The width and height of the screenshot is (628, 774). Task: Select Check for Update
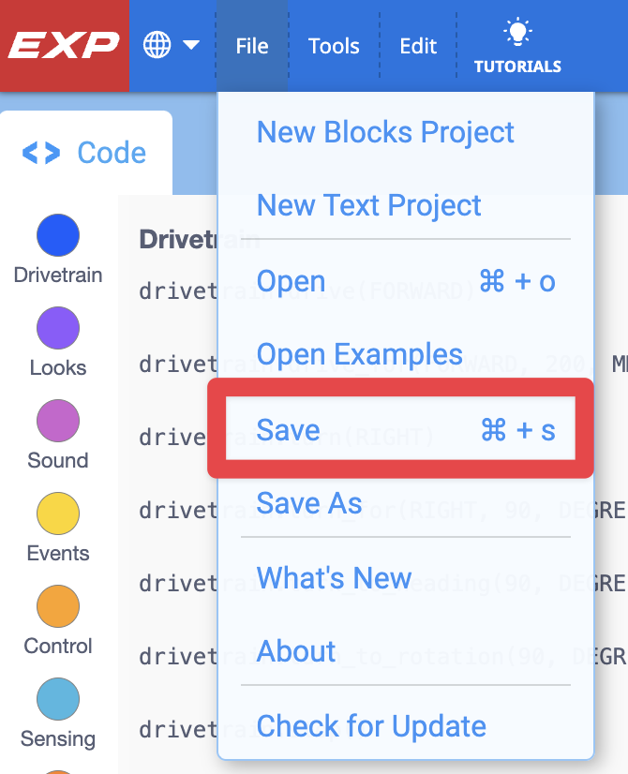(x=372, y=726)
